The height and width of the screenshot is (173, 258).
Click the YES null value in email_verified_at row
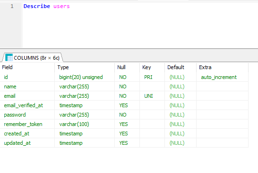tap(127, 105)
